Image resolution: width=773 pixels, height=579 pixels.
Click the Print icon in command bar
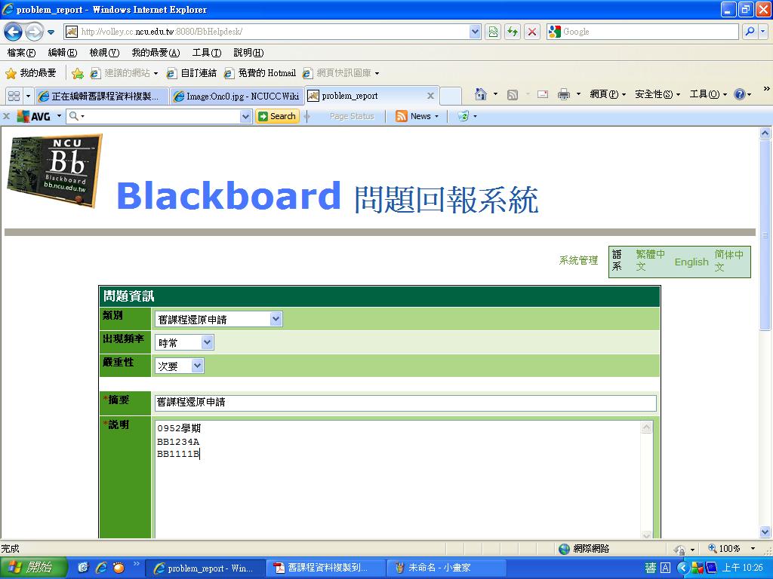tap(563, 94)
